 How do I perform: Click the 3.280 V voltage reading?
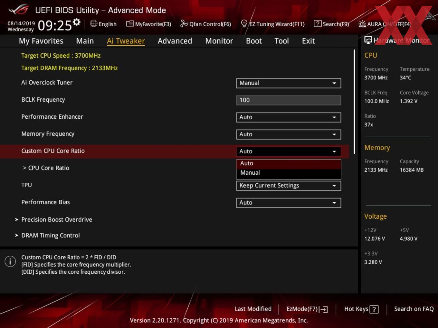pos(373,262)
